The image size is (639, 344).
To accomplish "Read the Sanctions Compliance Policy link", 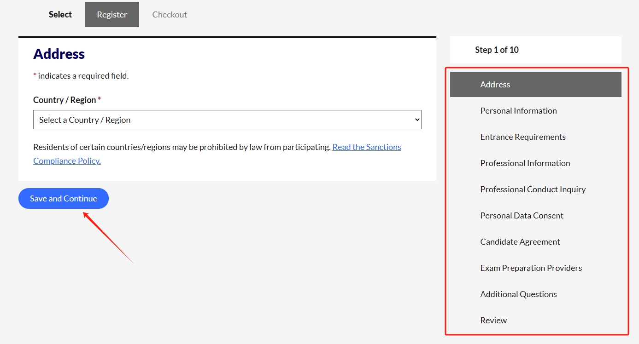I will [366, 147].
